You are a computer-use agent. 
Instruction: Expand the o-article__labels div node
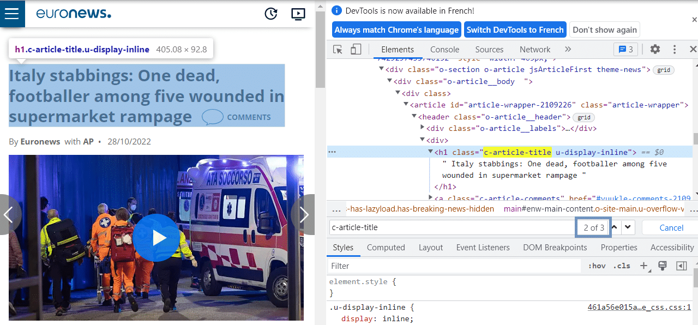pyautogui.click(x=423, y=129)
